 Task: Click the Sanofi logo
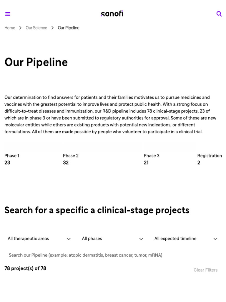pyautogui.click(x=112, y=14)
